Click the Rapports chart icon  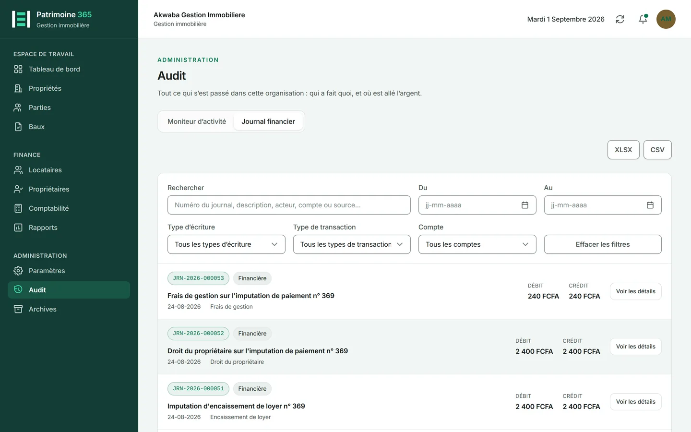(x=18, y=228)
